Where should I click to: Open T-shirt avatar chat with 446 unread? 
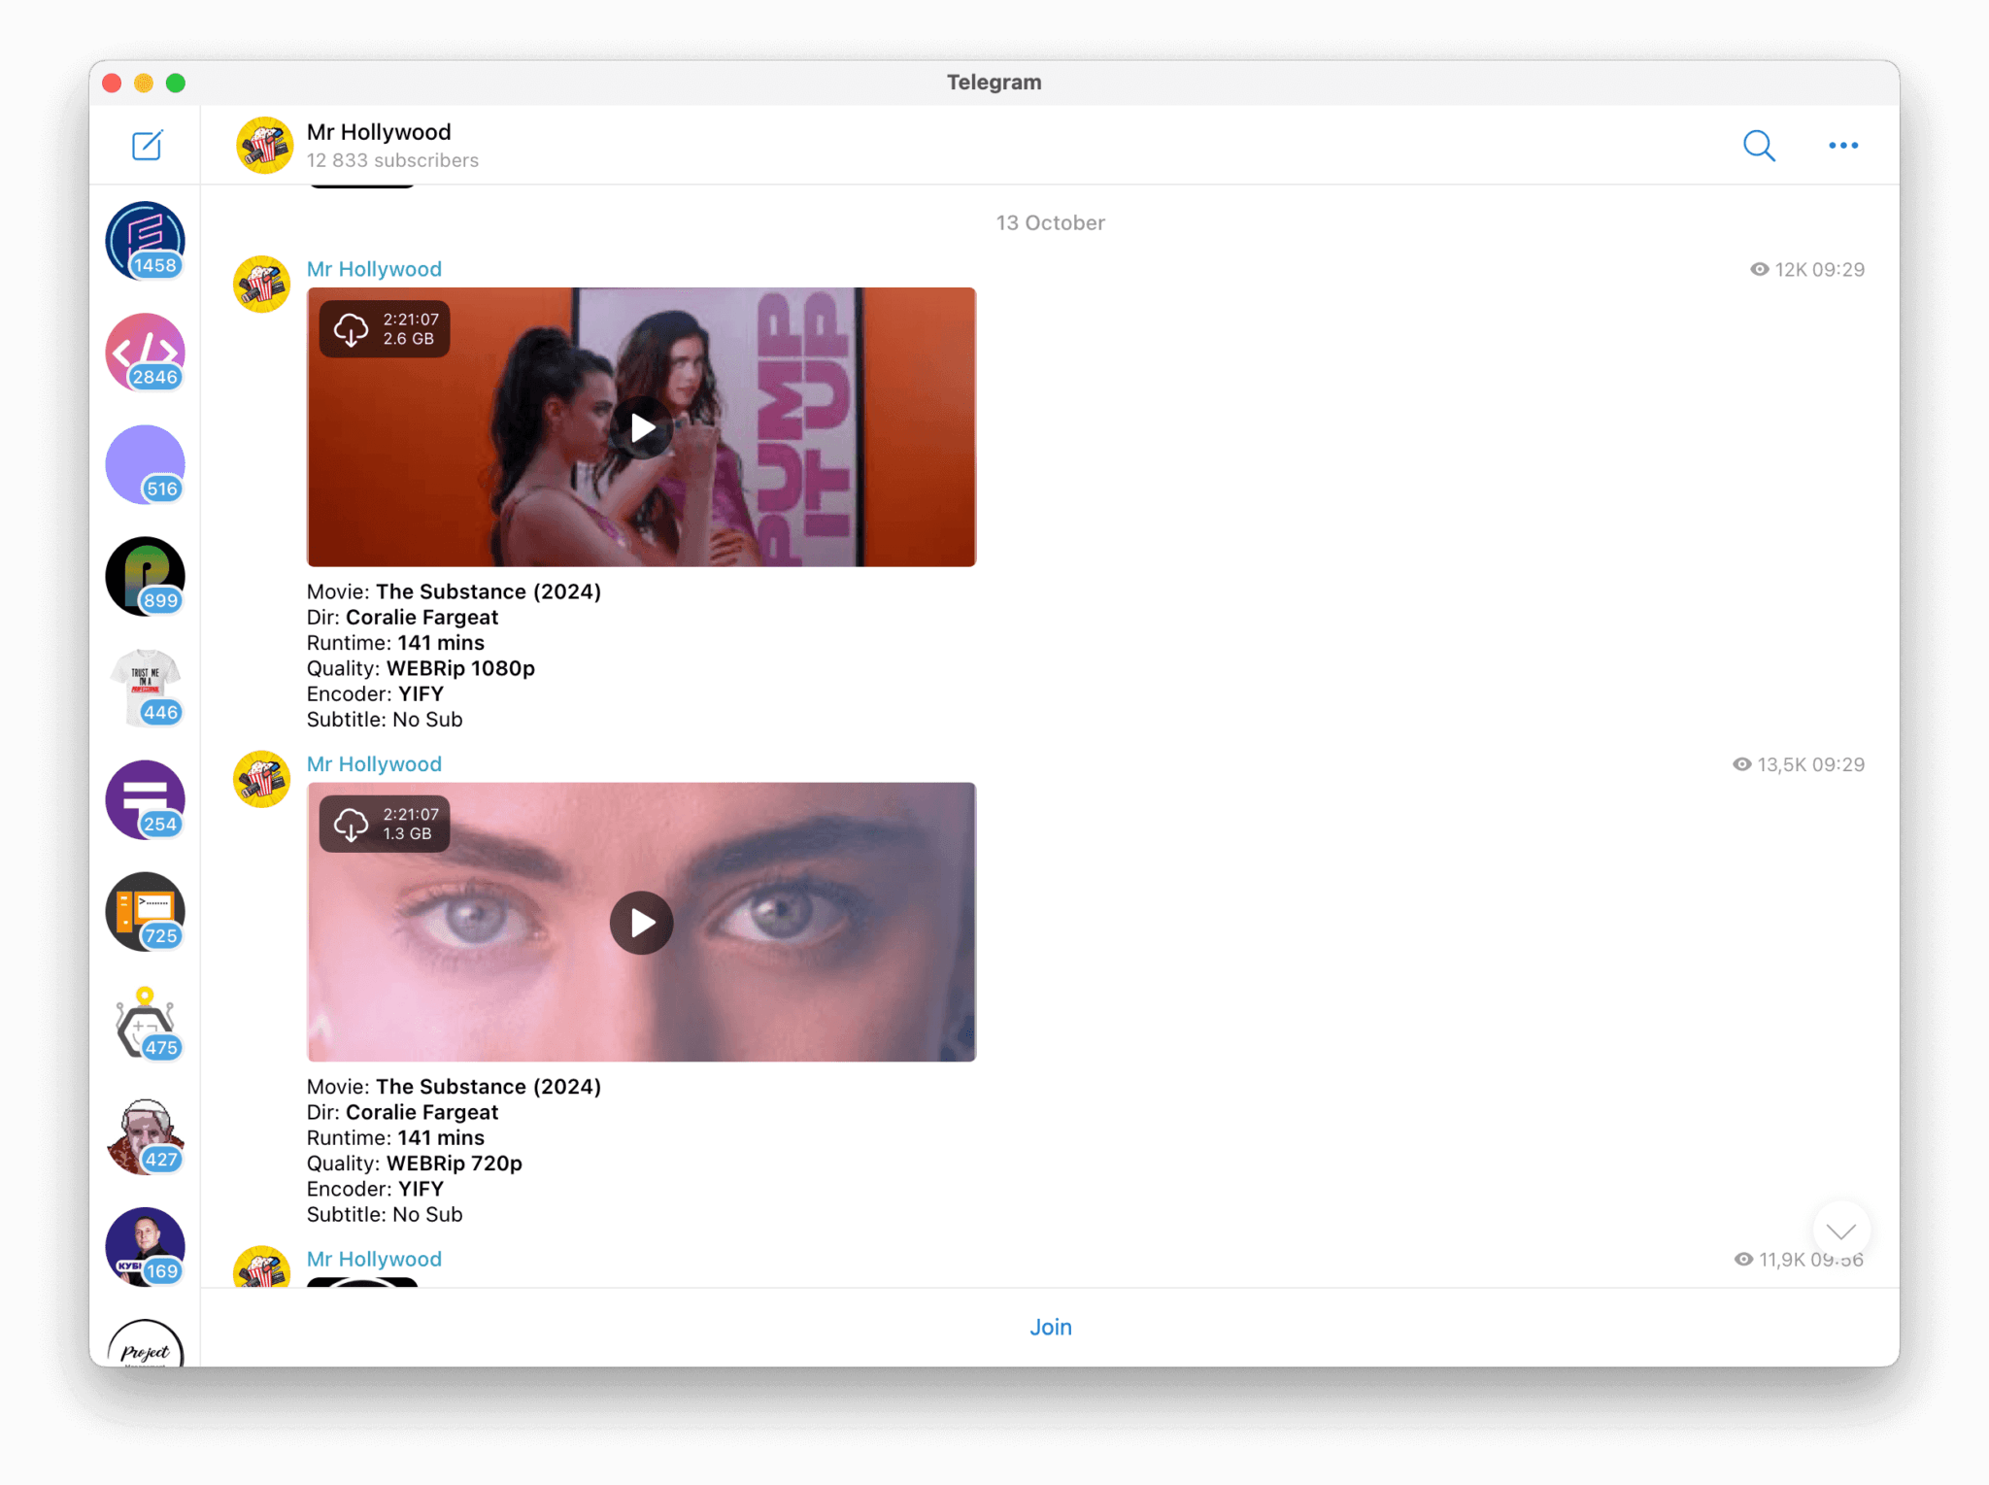click(145, 688)
